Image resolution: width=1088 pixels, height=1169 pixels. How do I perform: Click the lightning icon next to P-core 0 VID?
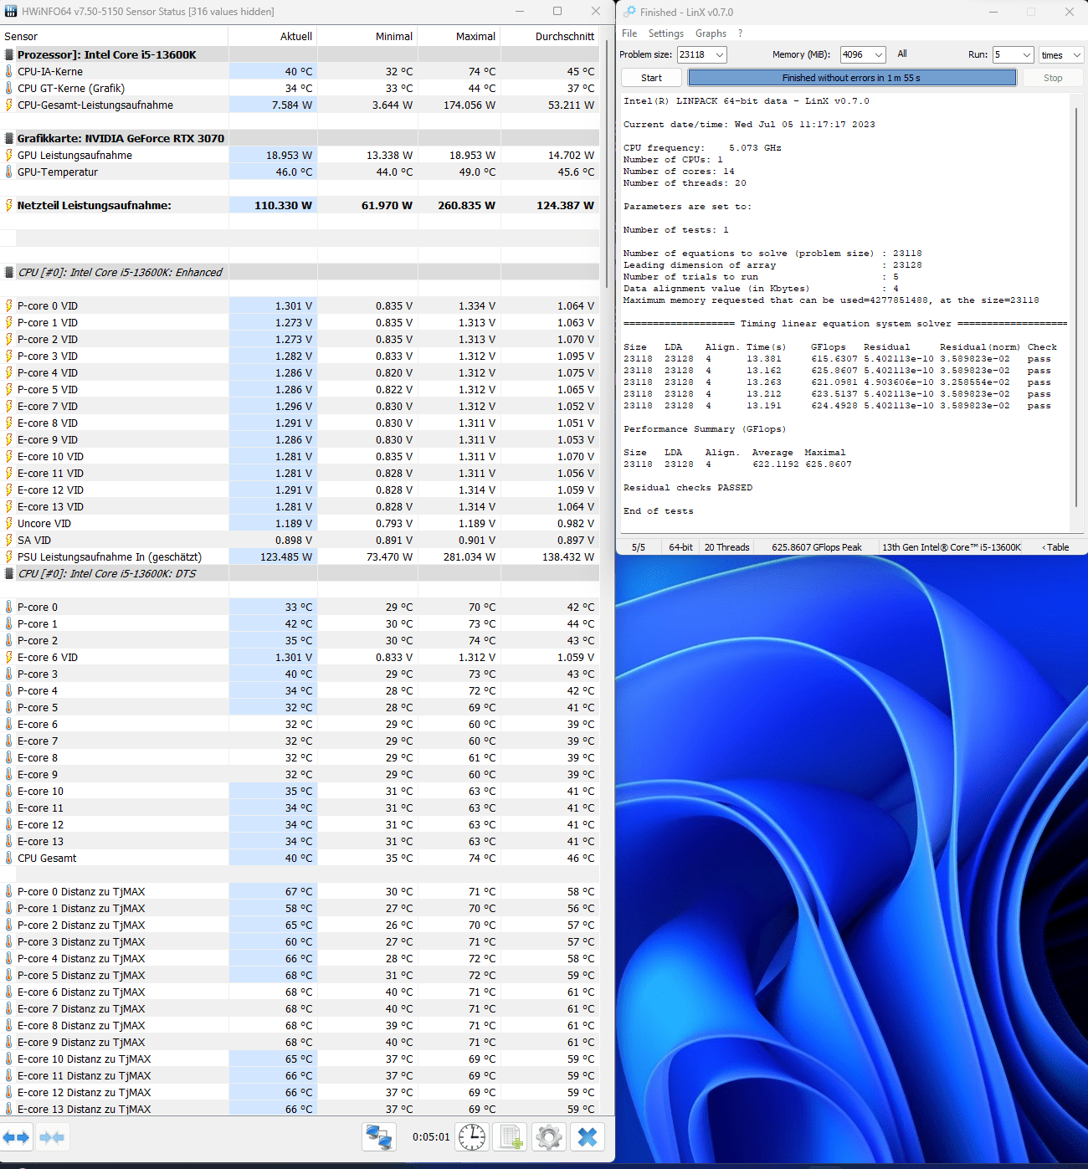click(x=9, y=305)
